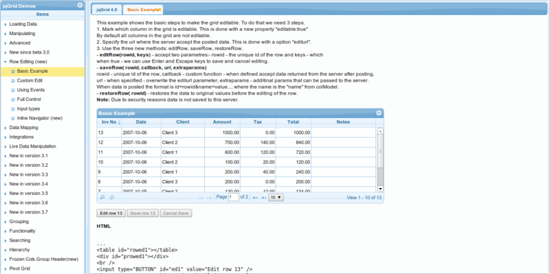This screenshot has height=274, width=550.
Task: Click the 40.00 tax cell in row 9
Action: pyautogui.click(x=258, y=172)
